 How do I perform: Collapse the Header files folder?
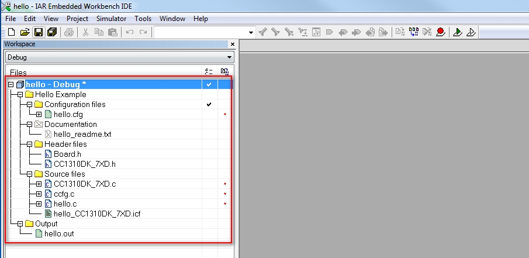click(x=30, y=144)
